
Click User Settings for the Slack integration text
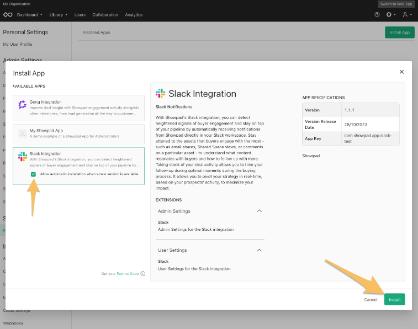tap(194, 268)
